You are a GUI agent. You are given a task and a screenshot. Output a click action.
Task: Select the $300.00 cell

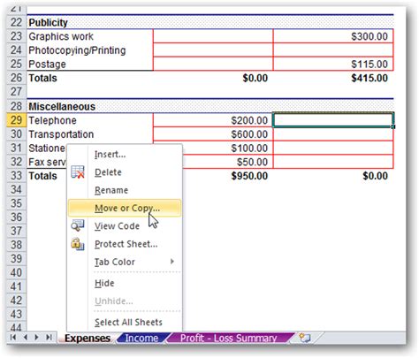coord(333,36)
